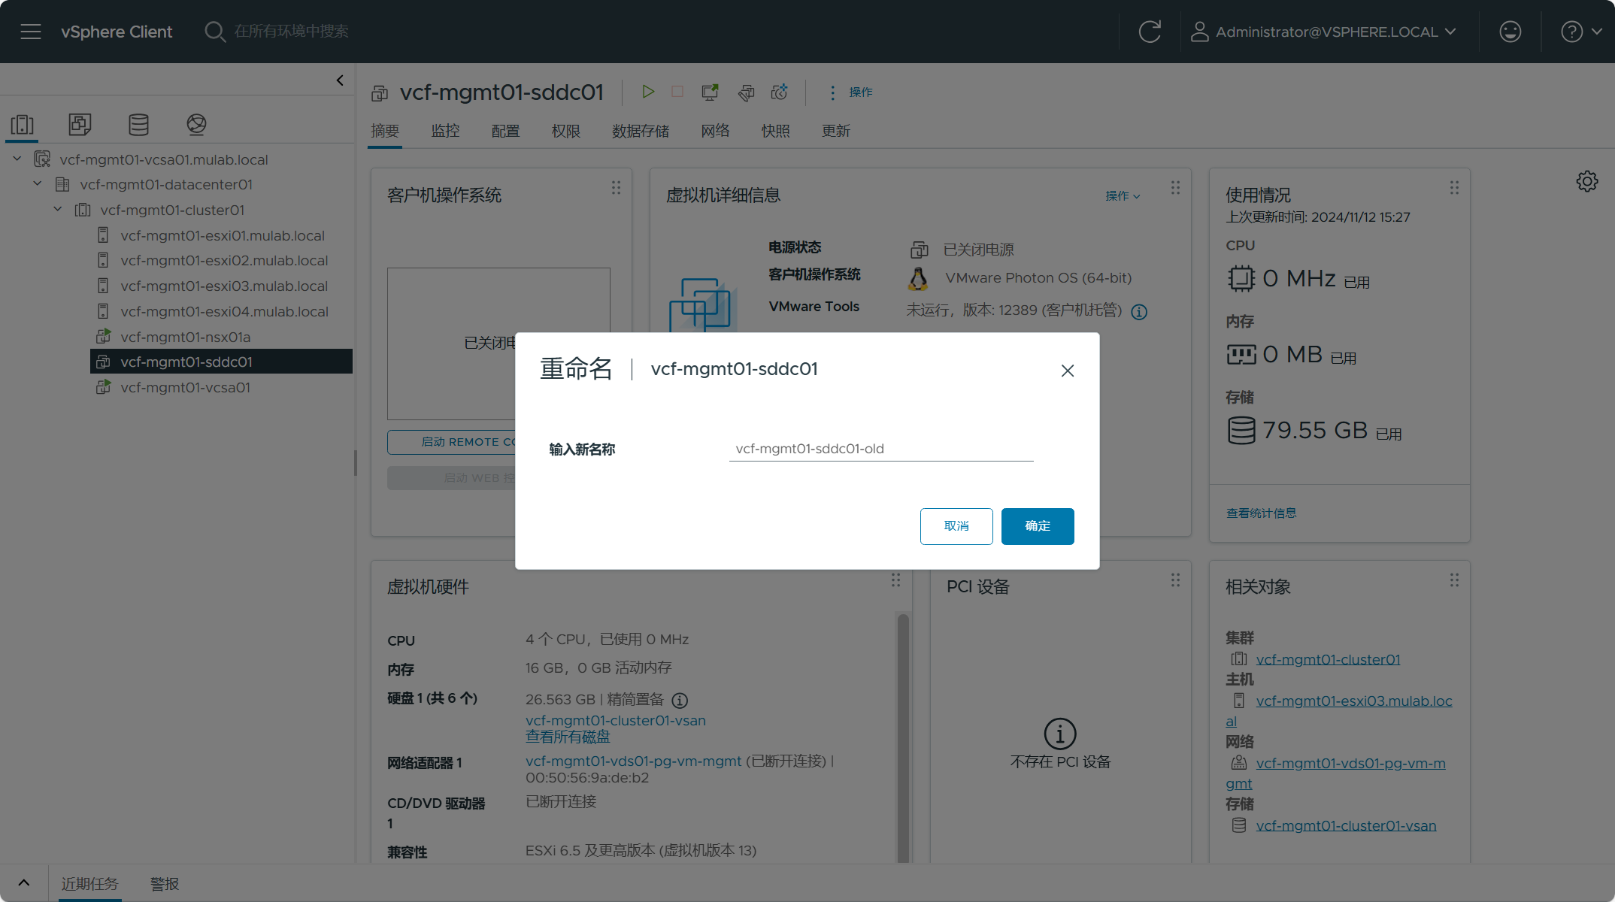1615x902 pixels.
Task: Open 查看所有磁盘 link
Action: point(568,737)
